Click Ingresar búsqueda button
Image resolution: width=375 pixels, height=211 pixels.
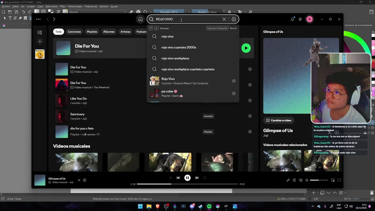coord(217,28)
